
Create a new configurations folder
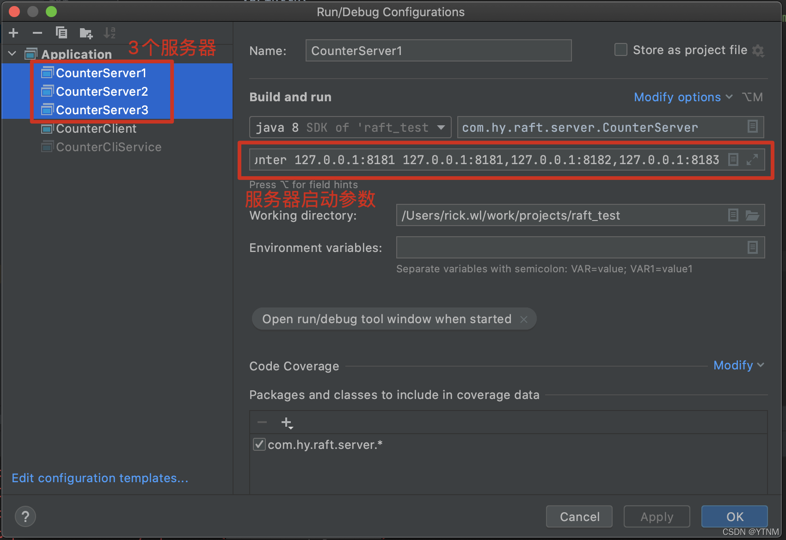[85, 32]
